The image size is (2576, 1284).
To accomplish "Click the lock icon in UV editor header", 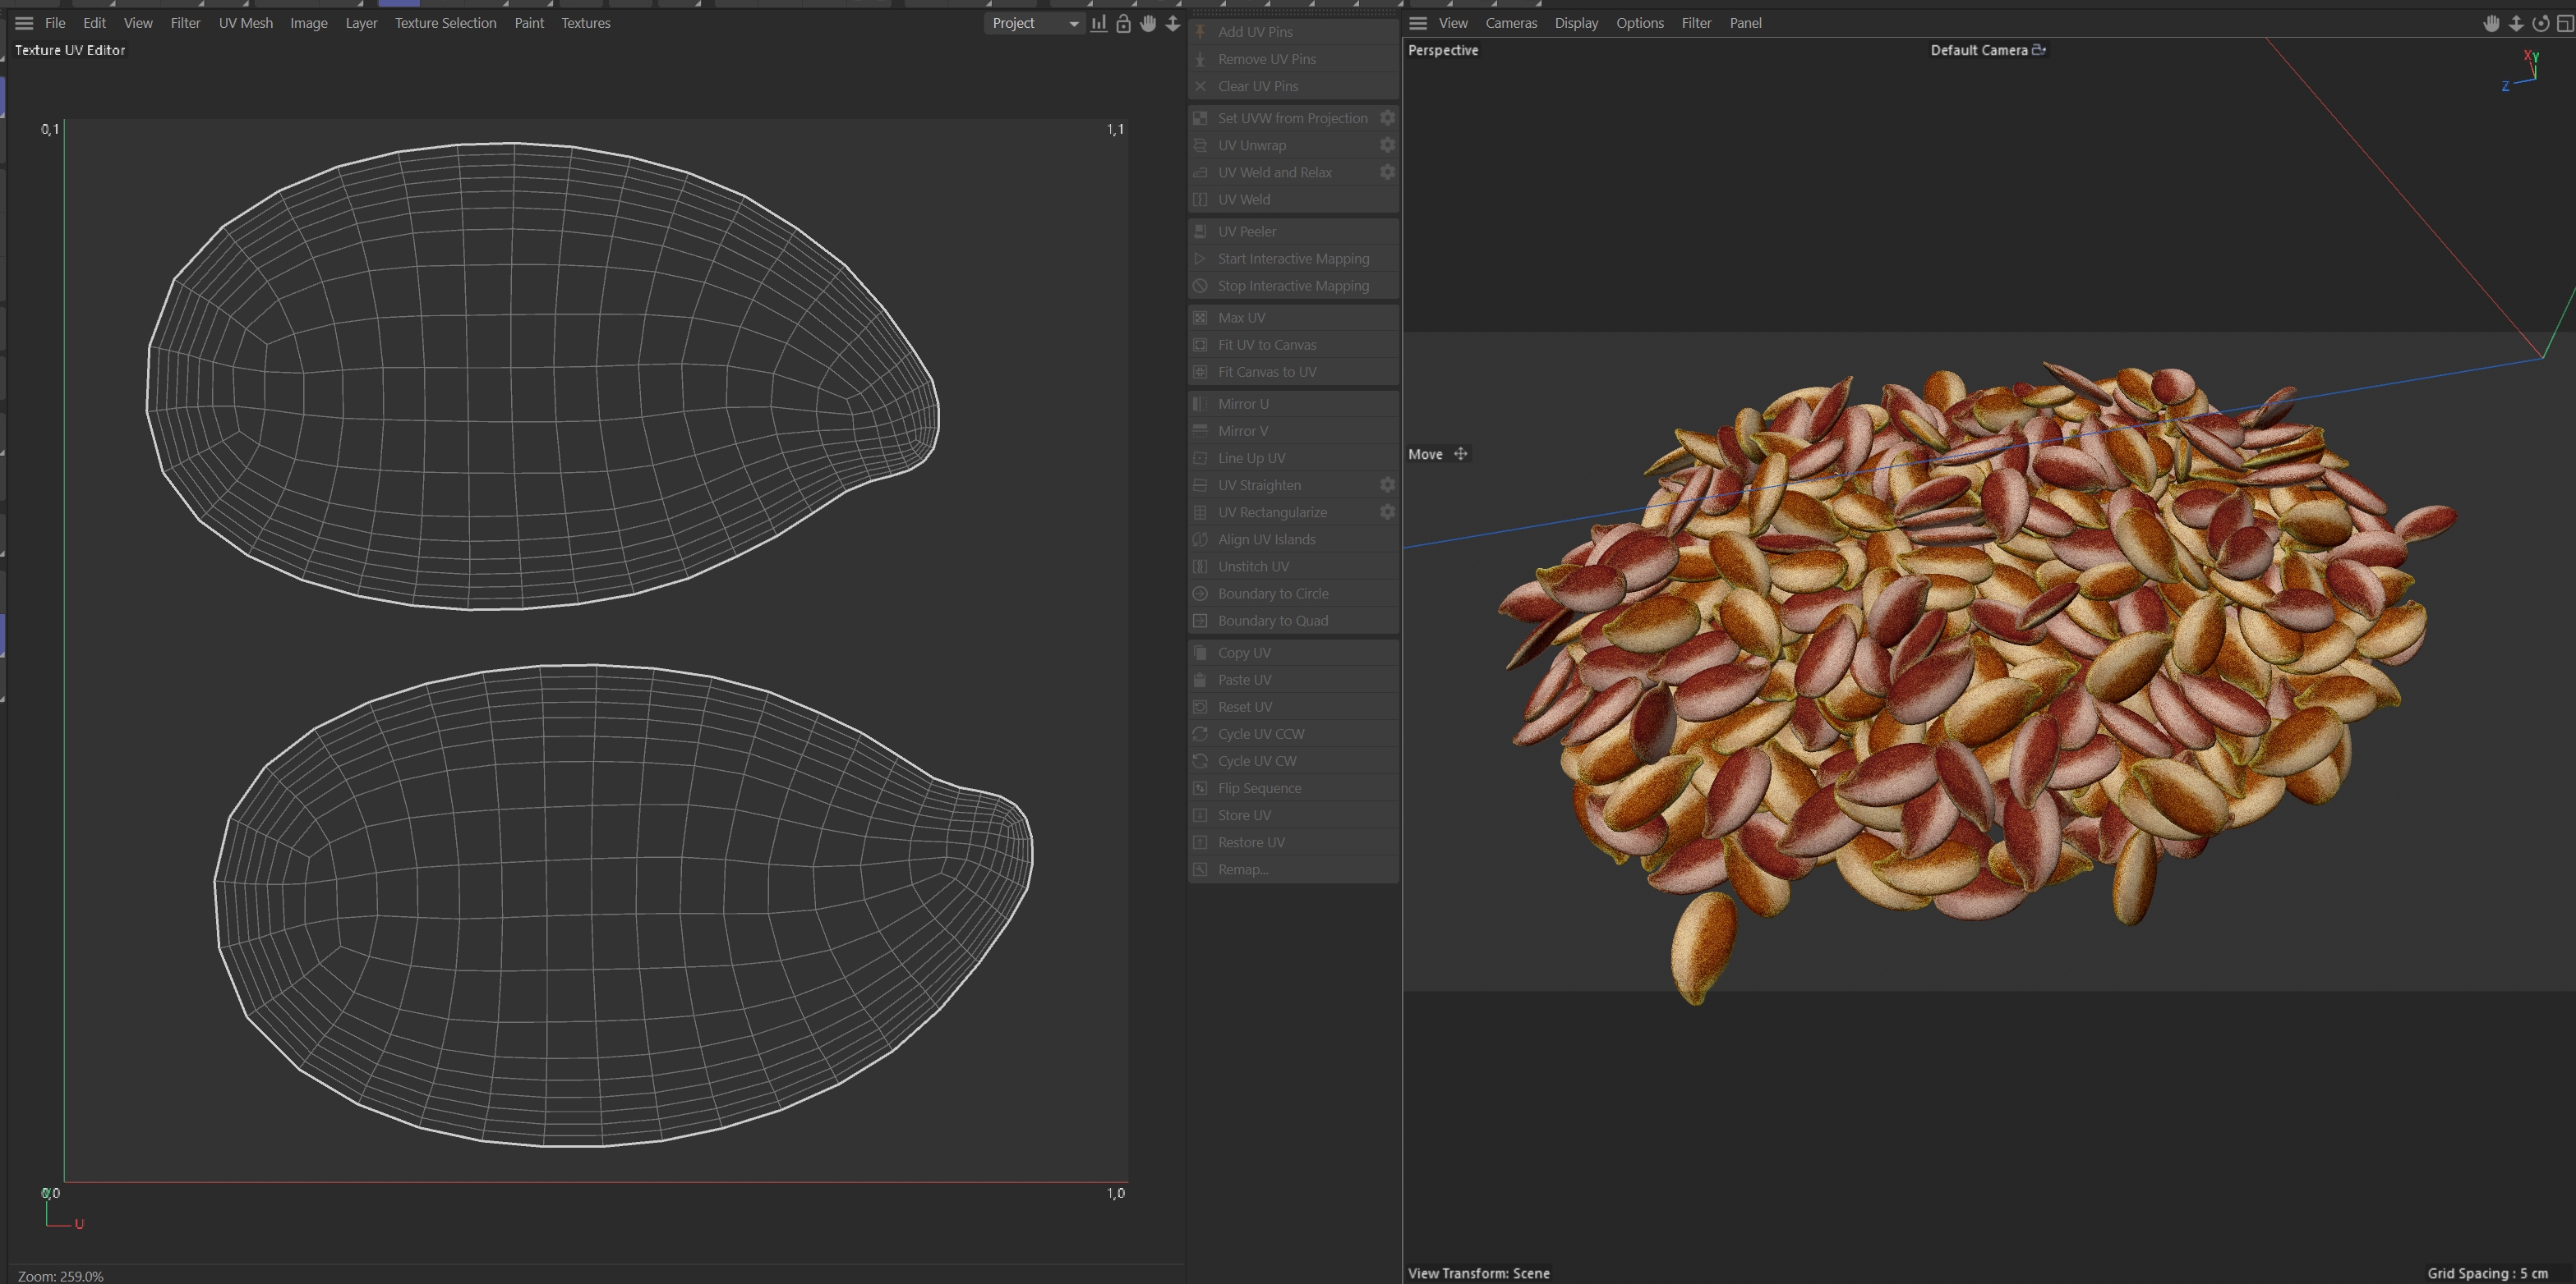I will click(x=1123, y=23).
